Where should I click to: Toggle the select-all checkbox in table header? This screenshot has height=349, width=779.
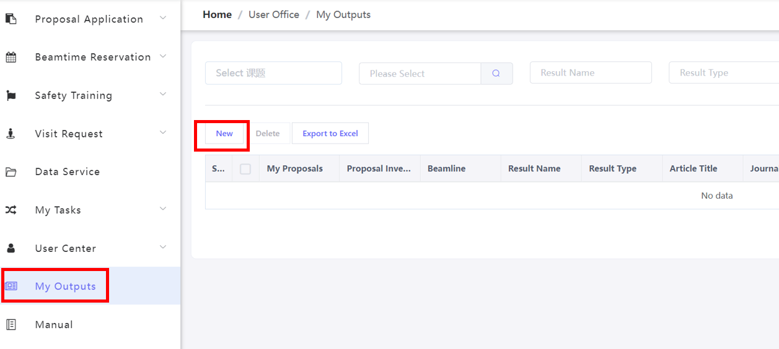(245, 169)
